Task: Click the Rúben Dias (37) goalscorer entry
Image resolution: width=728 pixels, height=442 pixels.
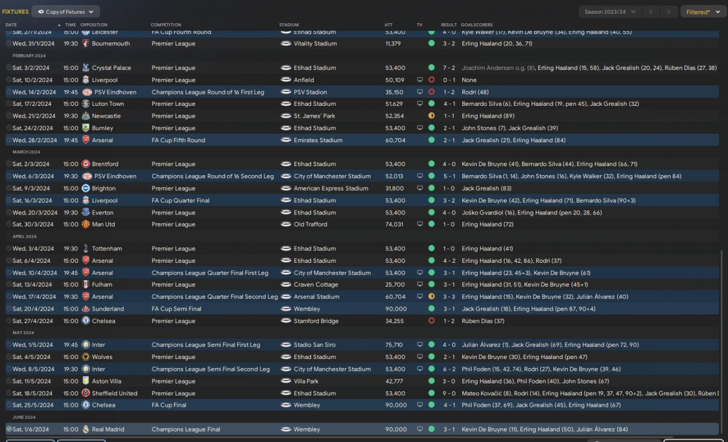Action: [x=483, y=321]
